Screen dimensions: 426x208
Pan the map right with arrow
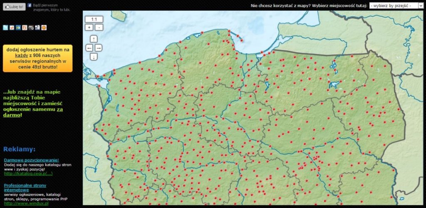[99, 48]
